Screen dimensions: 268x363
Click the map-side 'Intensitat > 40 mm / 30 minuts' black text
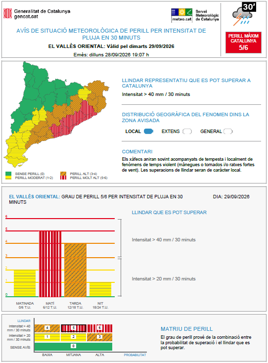(x=156, y=94)
